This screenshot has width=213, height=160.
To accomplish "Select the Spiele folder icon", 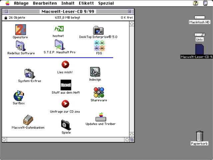I will coord(66,125).
